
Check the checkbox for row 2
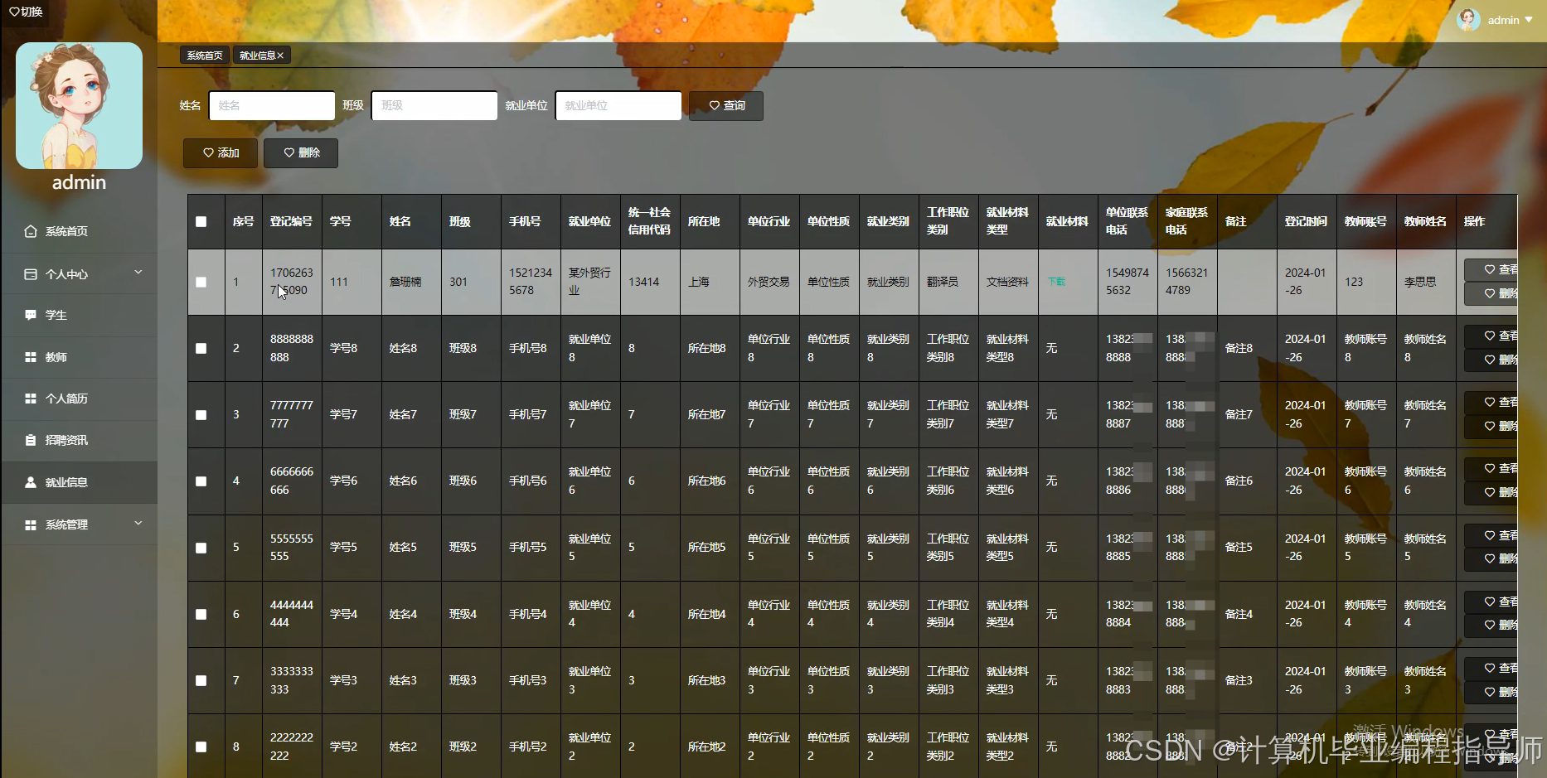[201, 348]
